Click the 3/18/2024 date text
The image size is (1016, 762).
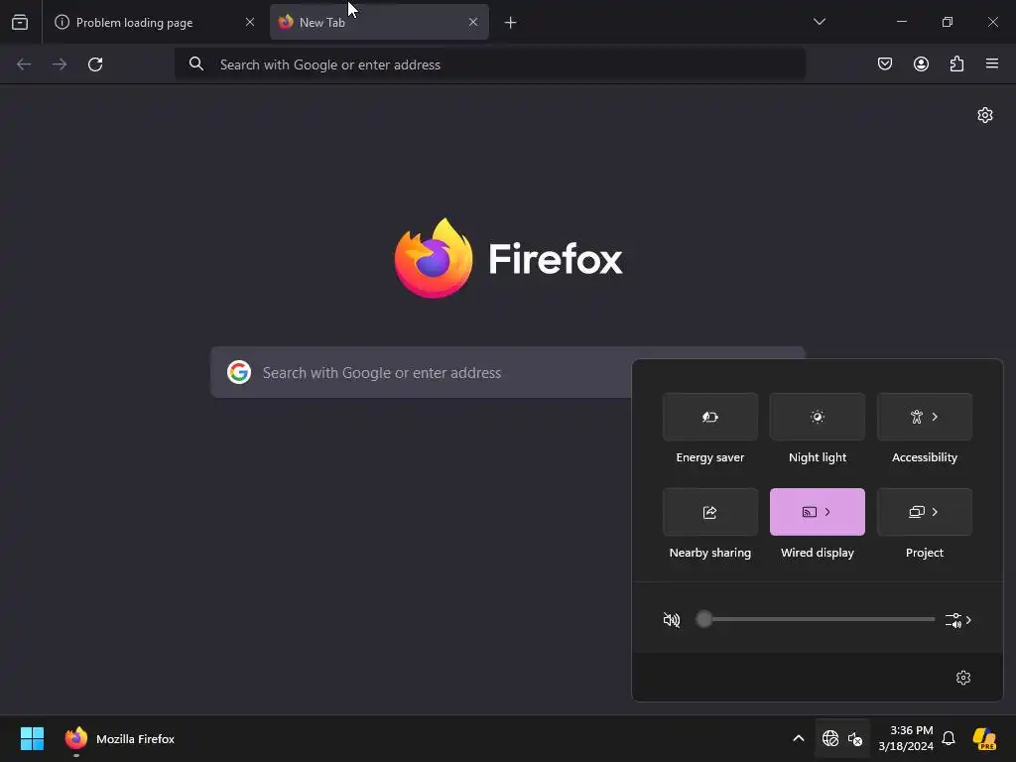pos(906,746)
